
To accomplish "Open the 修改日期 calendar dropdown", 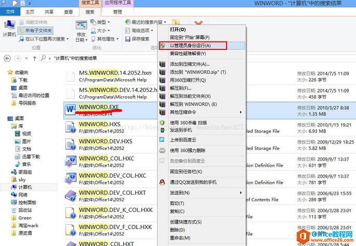I will coord(81,31).
